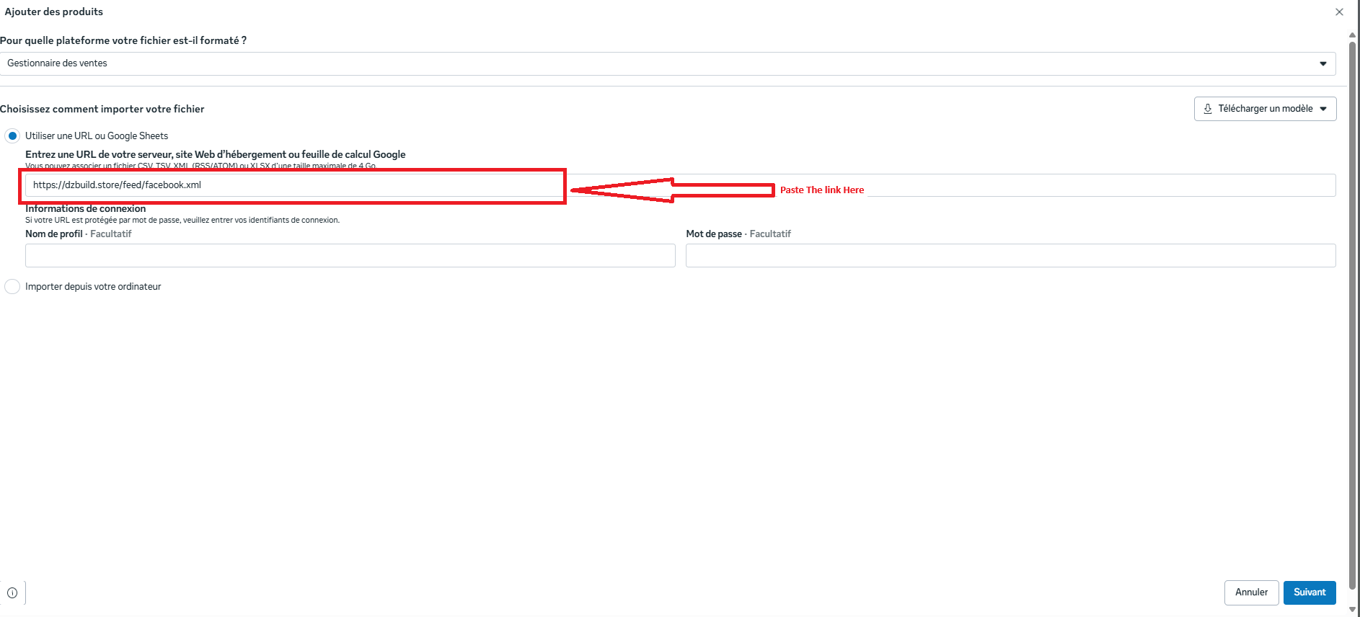Click the Télécharger un modèle button text

1265,109
